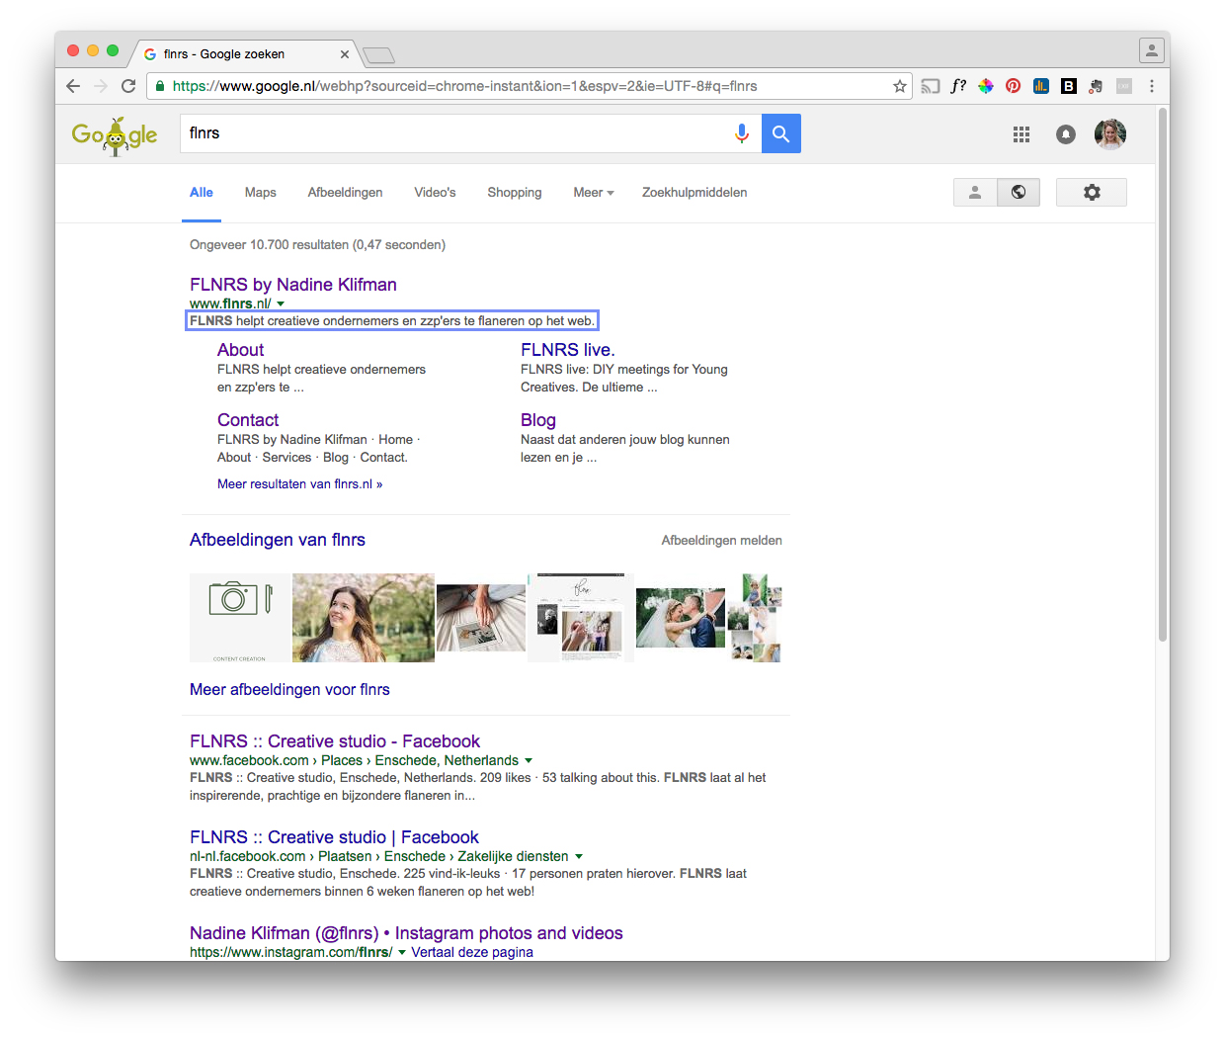Bookmark this page with the star icon

click(899, 86)
